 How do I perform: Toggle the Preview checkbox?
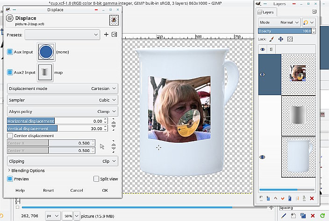click(10, 179)
